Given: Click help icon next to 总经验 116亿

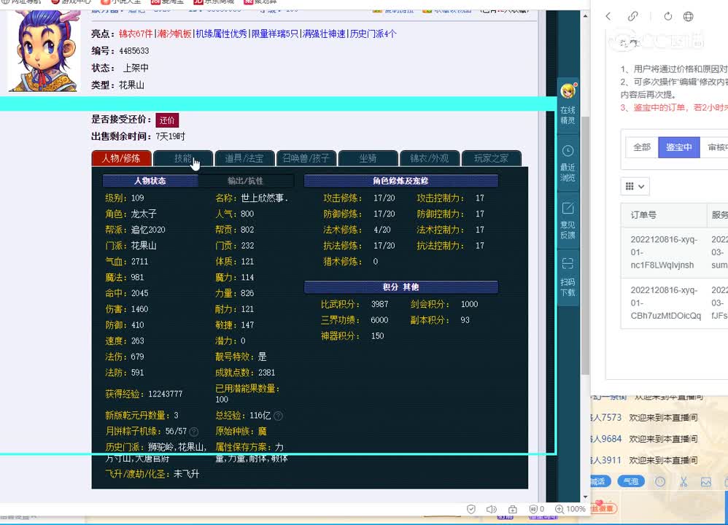Looking at the screenshot, I should tap(278, 416).
